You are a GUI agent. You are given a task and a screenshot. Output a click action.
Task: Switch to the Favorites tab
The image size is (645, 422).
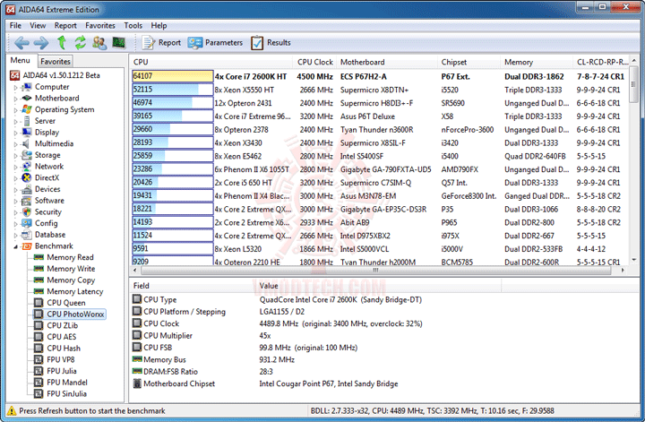(x=56, y=62)
